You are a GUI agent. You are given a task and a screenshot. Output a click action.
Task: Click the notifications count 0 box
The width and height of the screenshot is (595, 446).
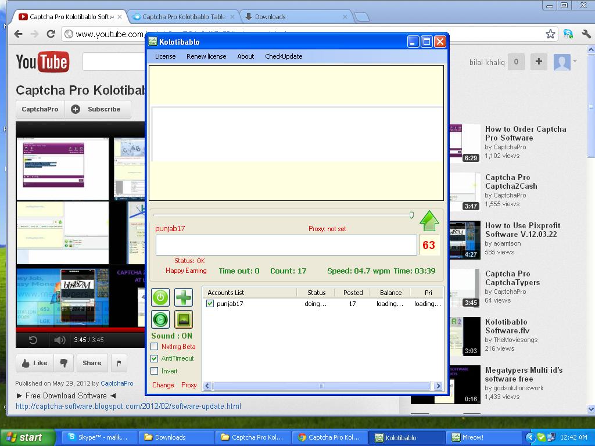coord(516,62)
